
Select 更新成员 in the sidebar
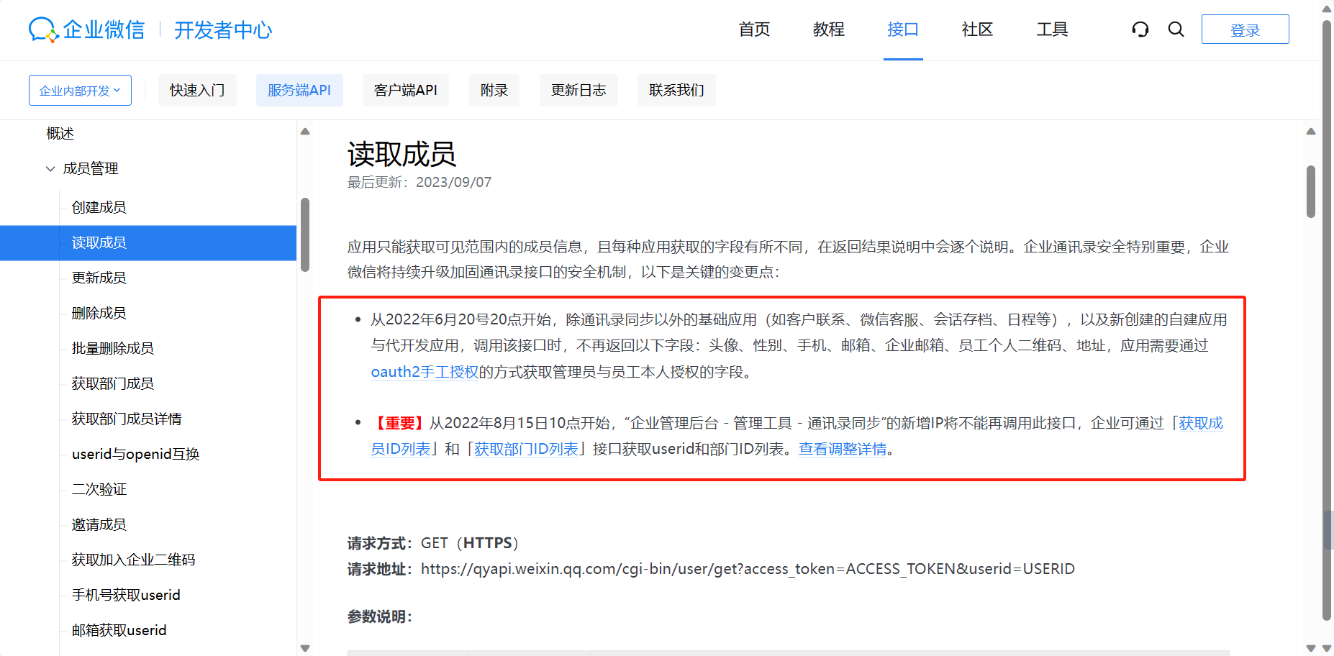pos(99,278)
